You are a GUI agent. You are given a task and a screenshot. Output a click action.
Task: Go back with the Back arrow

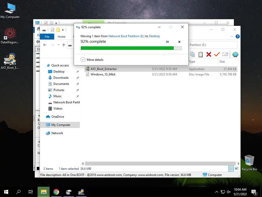[x=45, y=45]
